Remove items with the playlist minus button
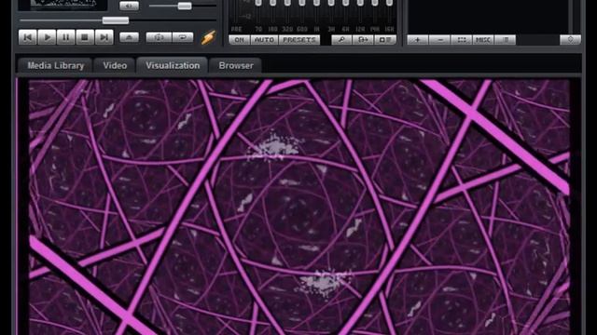 (439, 40)
